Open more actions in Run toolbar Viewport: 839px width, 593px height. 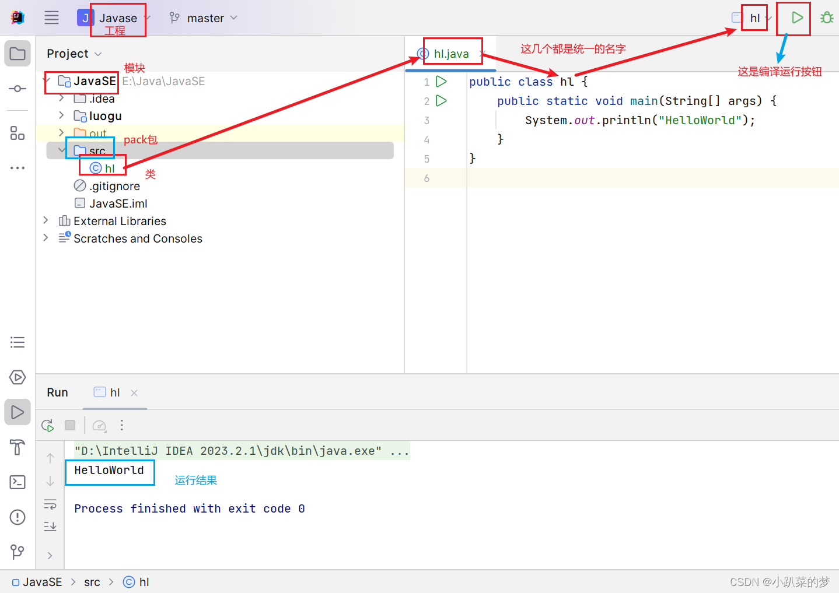(x=122, y=425)
